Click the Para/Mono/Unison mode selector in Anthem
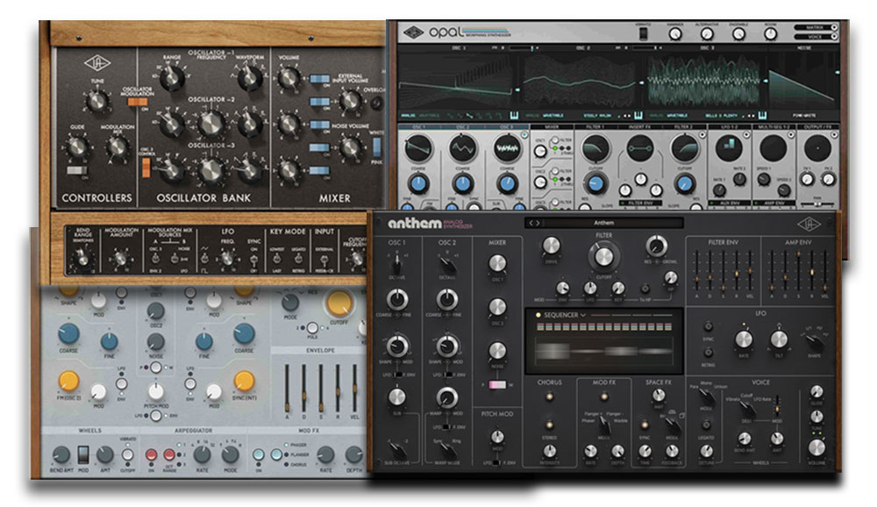Screen dimensions: 877x507 point(706,396)
